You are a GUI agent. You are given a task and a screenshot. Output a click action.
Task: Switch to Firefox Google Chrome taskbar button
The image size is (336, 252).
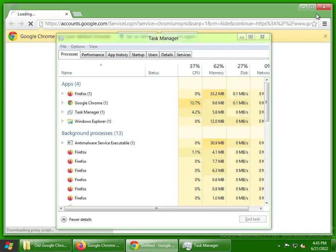pos(98,245)
